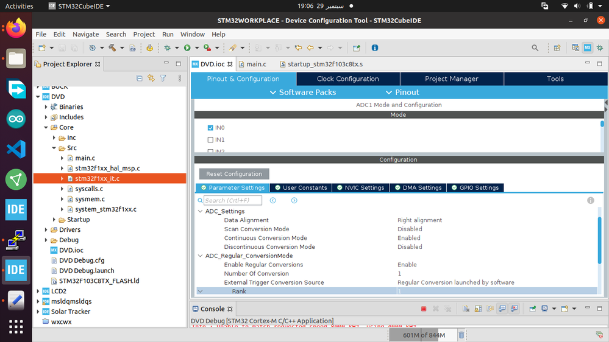This screenshot has height=342, width=609.
Task: Open the DMA Settings tab
Action: click(418, 187)
